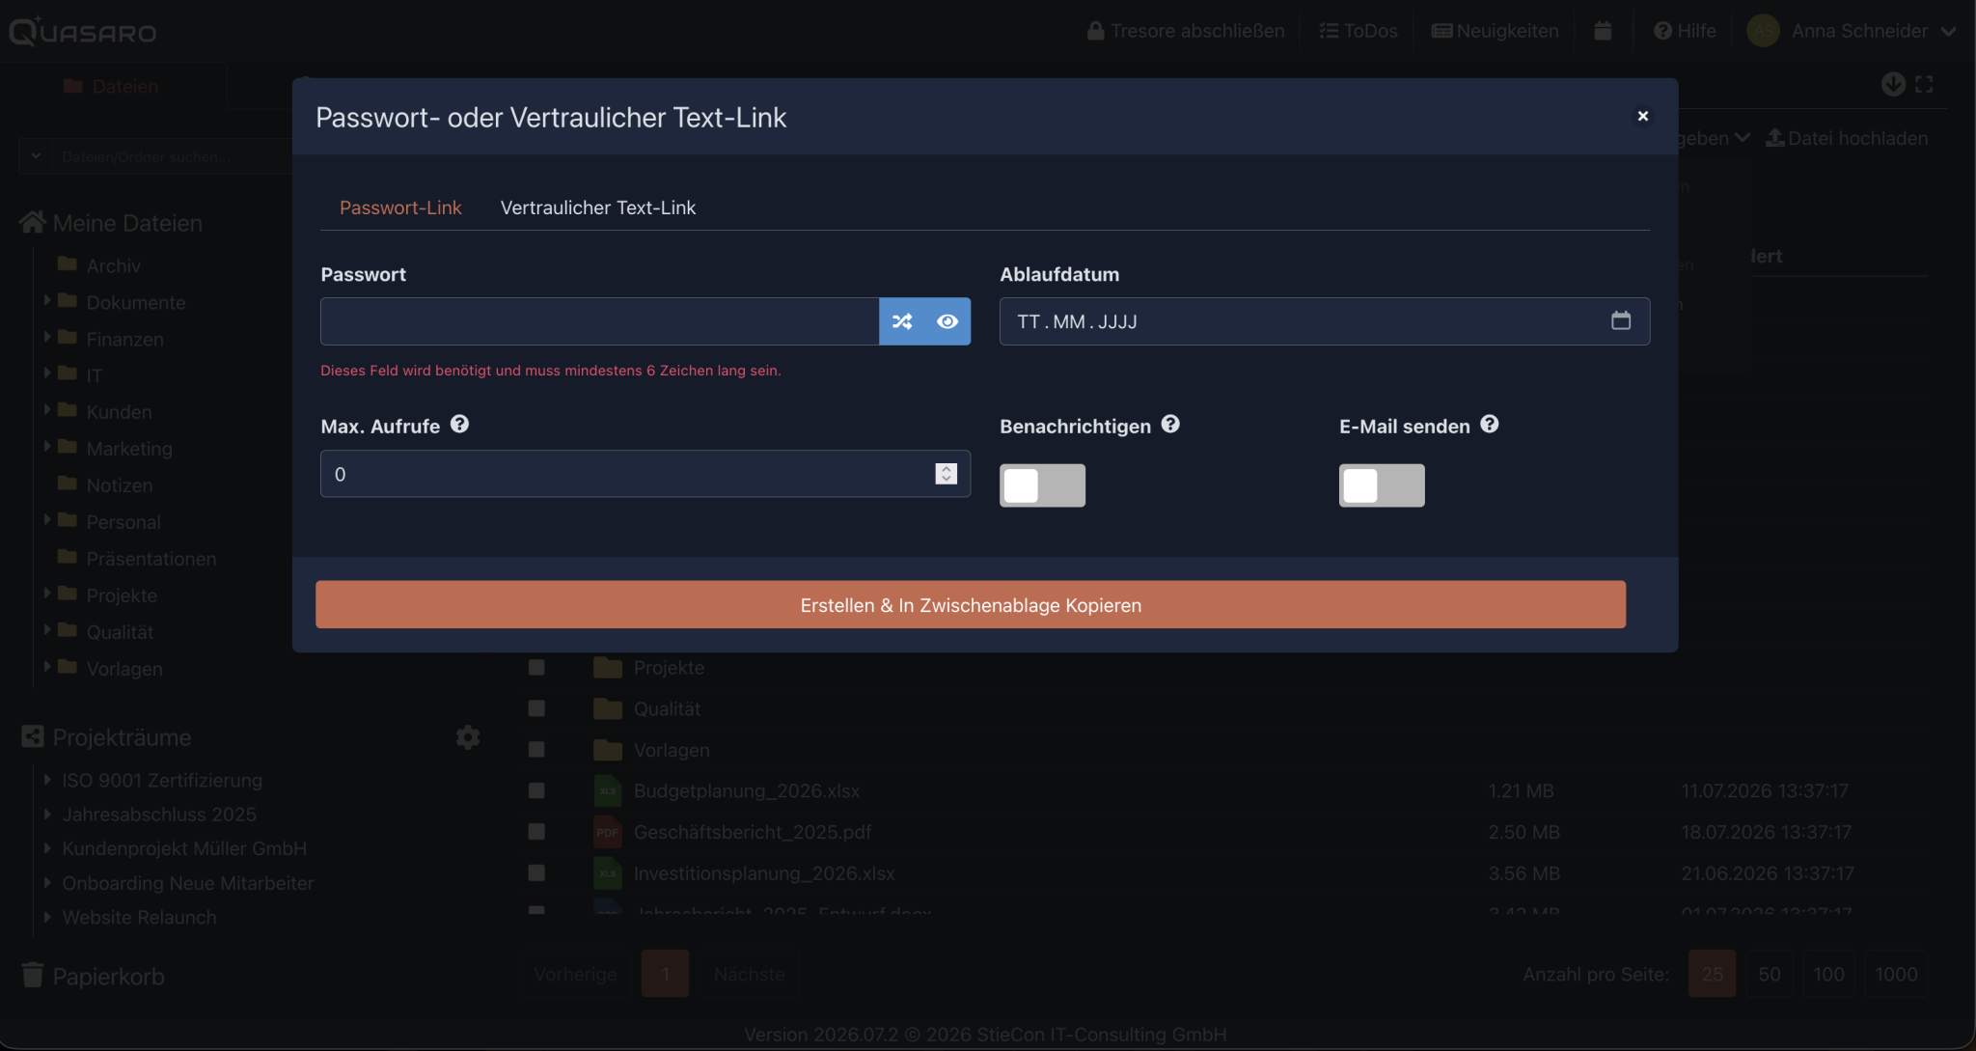Generate a random password with shuffle icon
The image size is (1976, 1051).
[902, 321]
